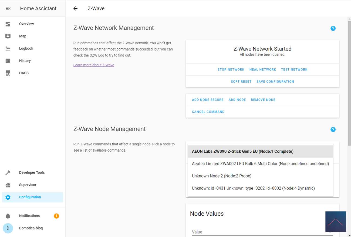The image size is (351, 237).
Task: Follow the Learn more about Z-Wave link
Action: tap(94, 65)
